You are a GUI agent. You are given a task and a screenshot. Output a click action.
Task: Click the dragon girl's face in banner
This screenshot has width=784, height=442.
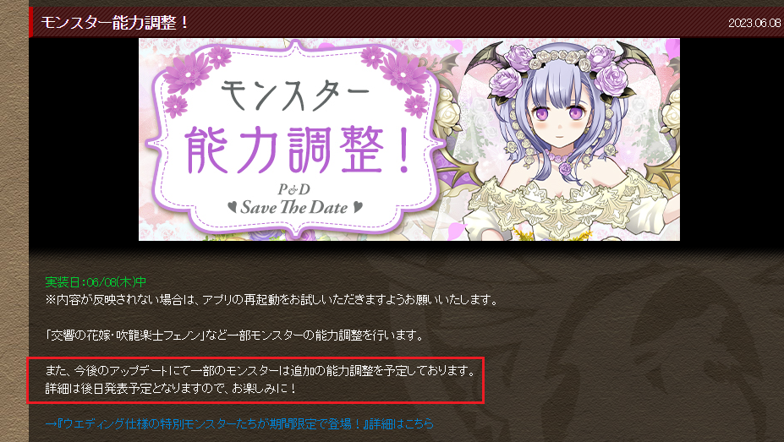(x=561, y=120)
